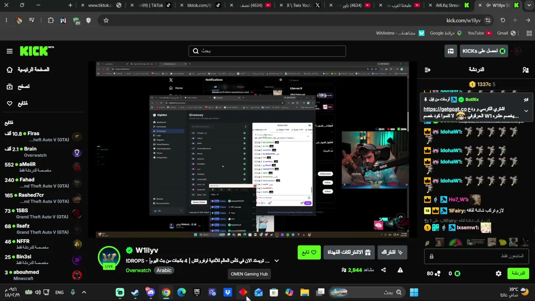Image resolution: width=535 pixels, height=301 pixels.
Task: Click the getgoat.co link in pinned message
Action: pyautogui.click(x=445, y=109)
